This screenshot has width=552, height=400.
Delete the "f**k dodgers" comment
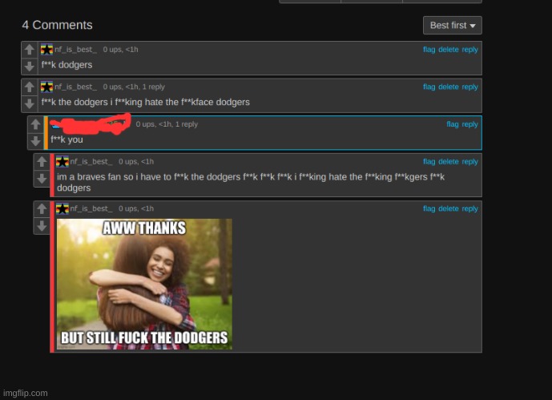(449, 50)
